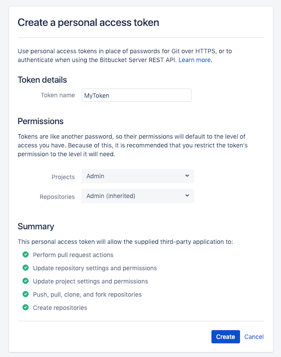Viewport: 281px width, 357px height.
Task: Click the "Token details" section heading
Action: pyautogui.click(x=42, y=80)
